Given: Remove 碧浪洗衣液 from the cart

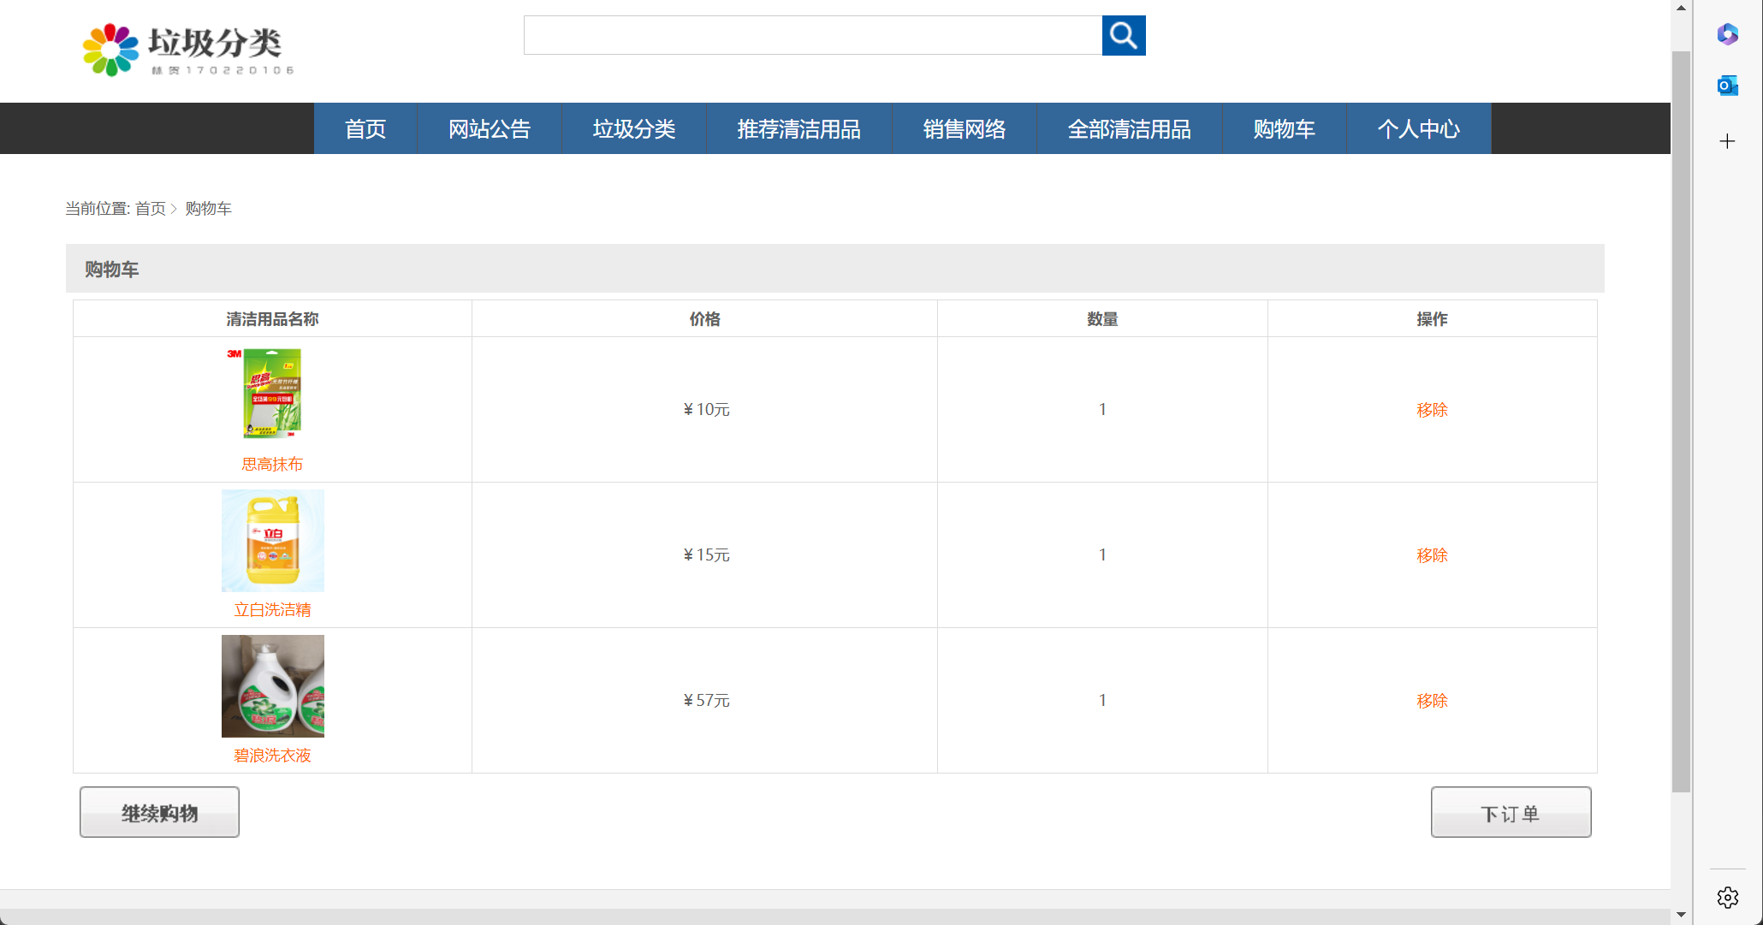Looking at the screenshot, I should [x=1432, y=700].
